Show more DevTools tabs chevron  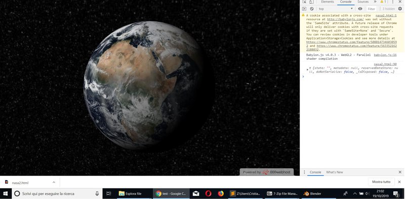[375, 2]
